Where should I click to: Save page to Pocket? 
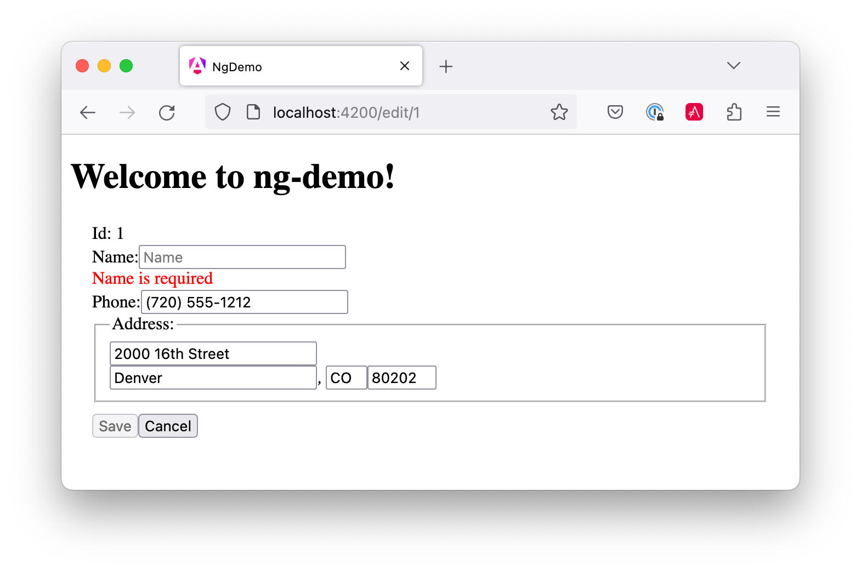point(615,112)
